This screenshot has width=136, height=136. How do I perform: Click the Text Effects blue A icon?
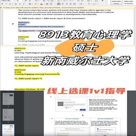coord(30,4)
